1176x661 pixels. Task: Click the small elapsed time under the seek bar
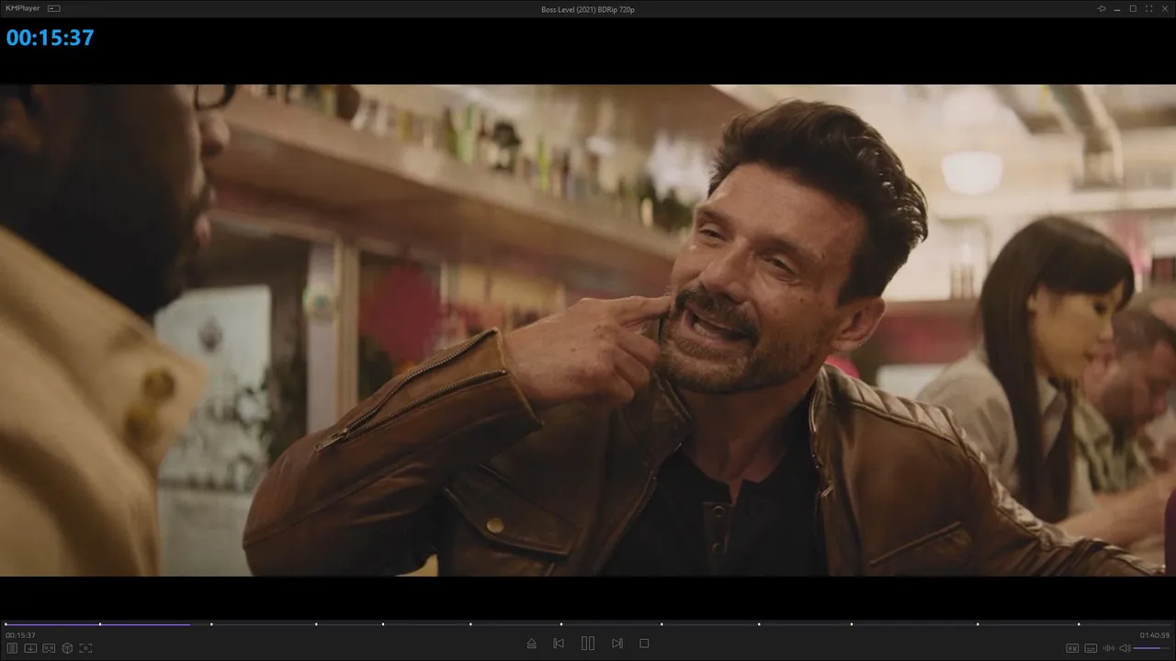20,635
